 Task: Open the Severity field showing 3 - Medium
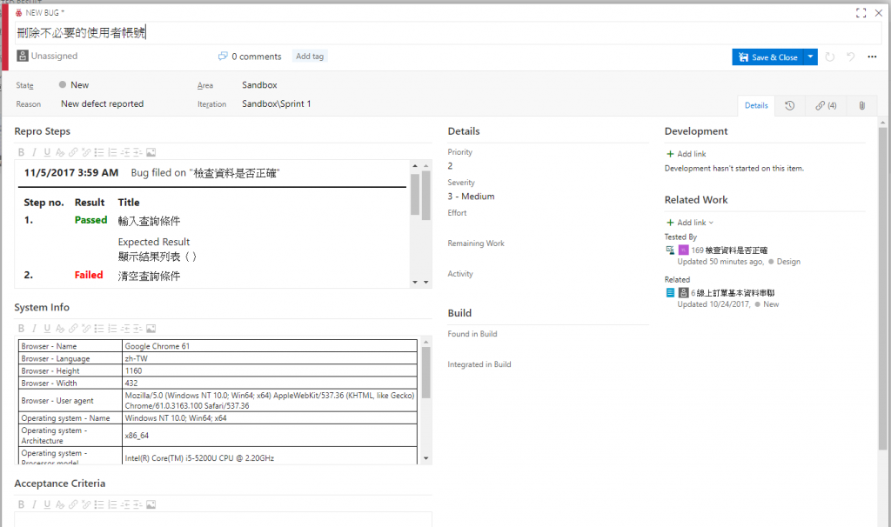[x=471, y=197]
